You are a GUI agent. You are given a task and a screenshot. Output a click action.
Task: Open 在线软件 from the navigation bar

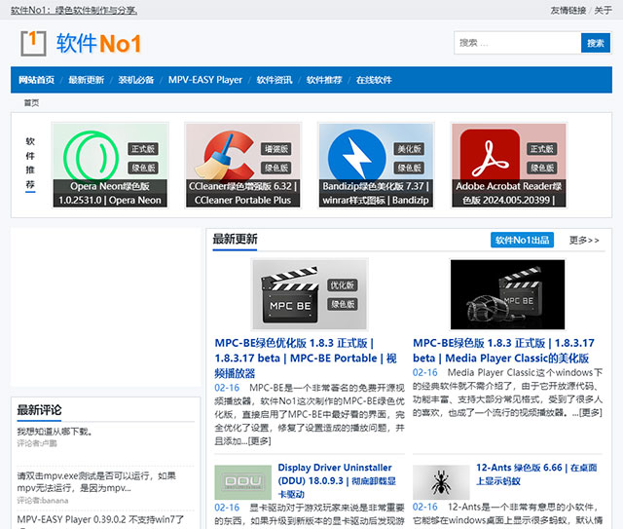pyautogui.click(x=374, y=80)
